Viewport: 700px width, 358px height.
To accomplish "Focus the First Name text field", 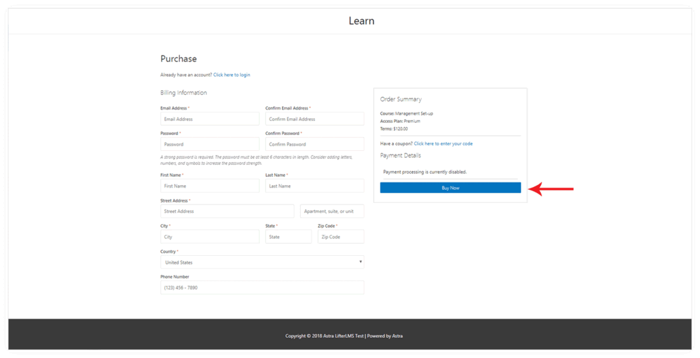I will tap(209, 186).
